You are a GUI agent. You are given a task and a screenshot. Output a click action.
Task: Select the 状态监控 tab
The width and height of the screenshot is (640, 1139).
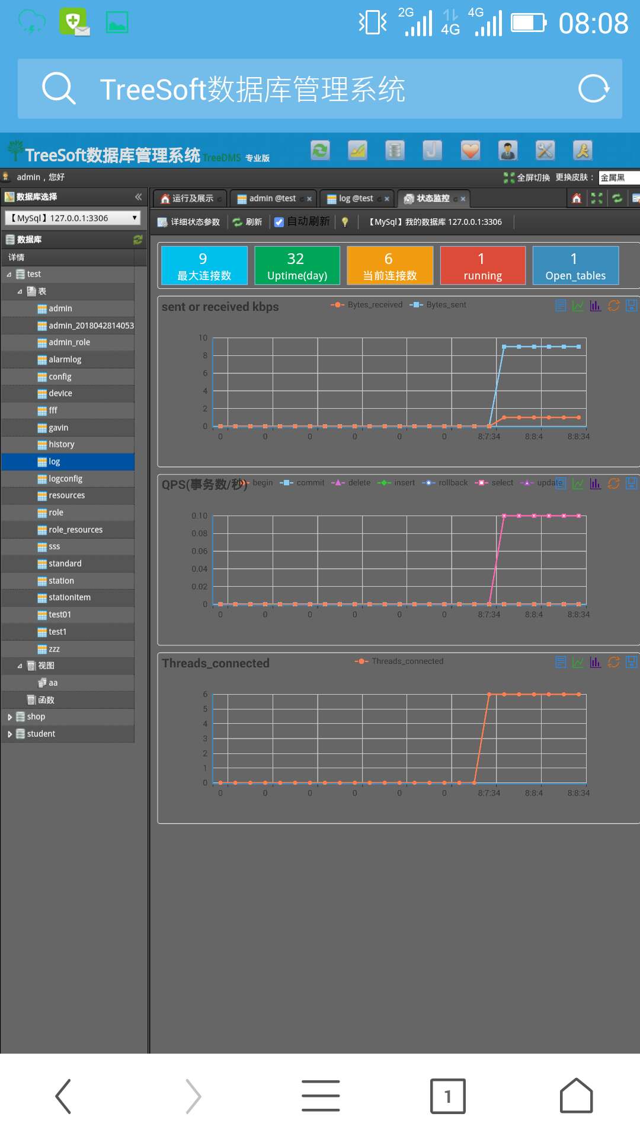[x=433, y=199]
